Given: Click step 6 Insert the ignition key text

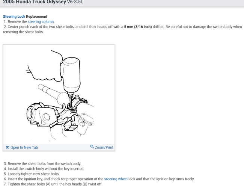Looking at the screenshot, I should point(99,179).
